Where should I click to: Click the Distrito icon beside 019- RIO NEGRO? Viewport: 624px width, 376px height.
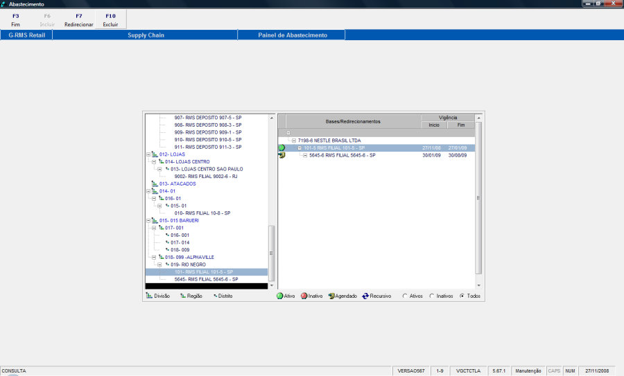click(167, 264)
